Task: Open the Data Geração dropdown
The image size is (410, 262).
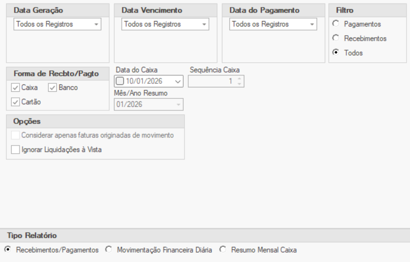Action: coord(96,24)
